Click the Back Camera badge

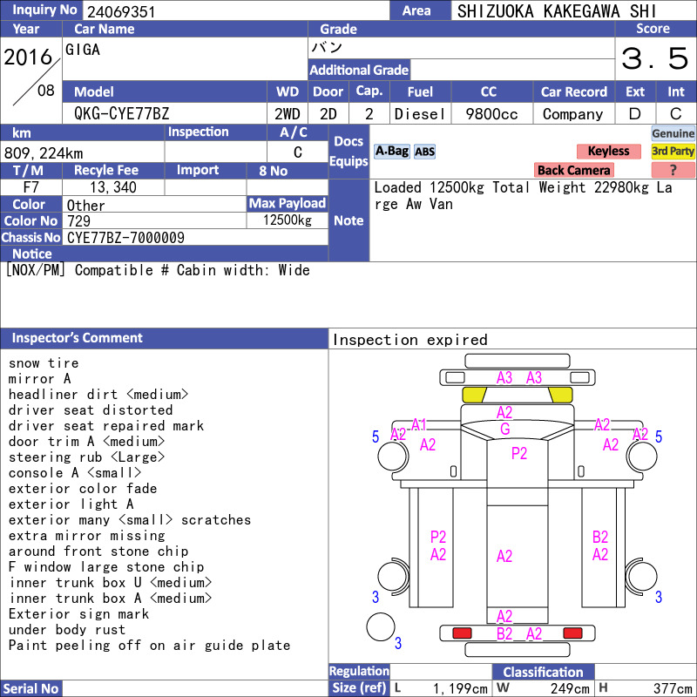point(573,170)
